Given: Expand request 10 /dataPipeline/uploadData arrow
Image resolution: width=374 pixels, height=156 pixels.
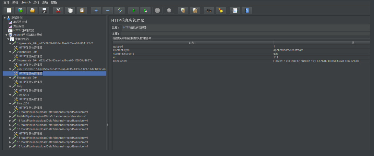Looking at the screenshot, I should 10,112.
